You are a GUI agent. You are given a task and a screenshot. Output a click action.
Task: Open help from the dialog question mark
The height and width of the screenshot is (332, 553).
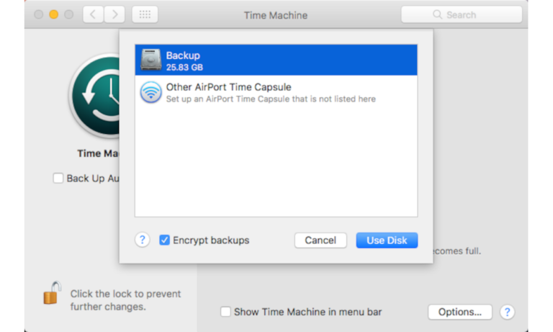[142, 240]
